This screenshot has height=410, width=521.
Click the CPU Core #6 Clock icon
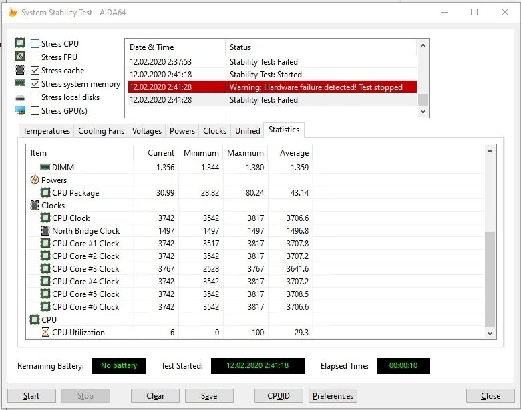(45, 306)
